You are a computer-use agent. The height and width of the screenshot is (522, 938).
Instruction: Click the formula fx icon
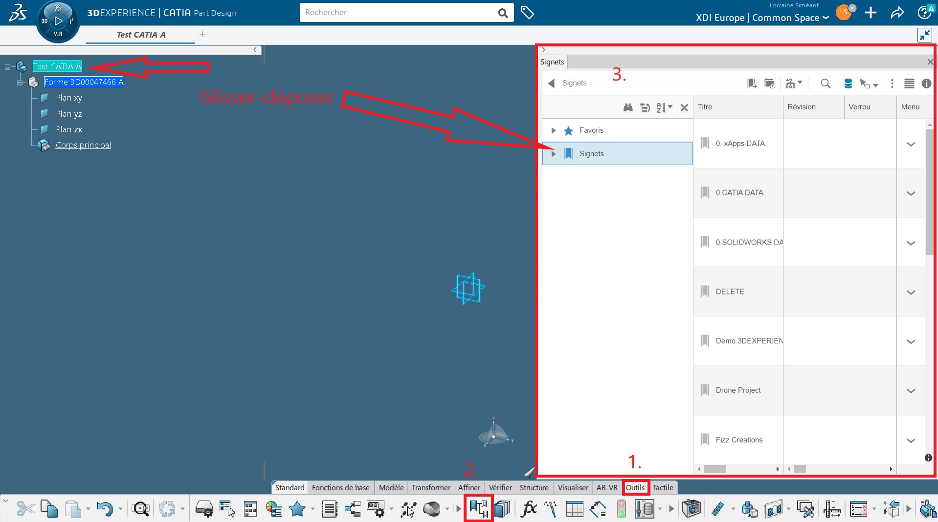point(528,509)
